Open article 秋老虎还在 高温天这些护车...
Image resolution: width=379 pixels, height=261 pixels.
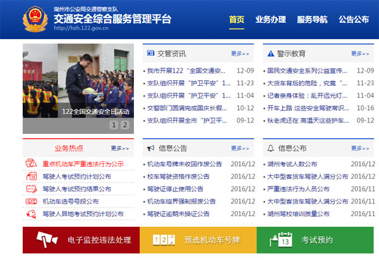tap(308, 121)
